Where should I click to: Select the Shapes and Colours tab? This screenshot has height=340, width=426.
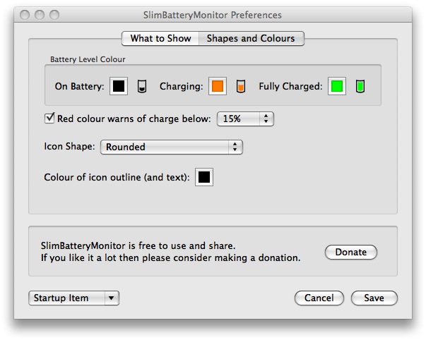251,38
